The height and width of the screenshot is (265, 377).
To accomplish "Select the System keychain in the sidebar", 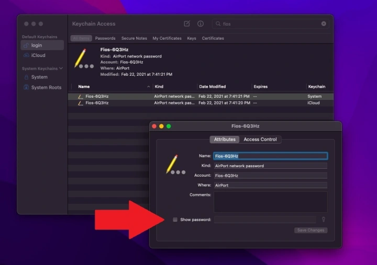I will (x=39, y=77).
